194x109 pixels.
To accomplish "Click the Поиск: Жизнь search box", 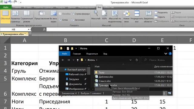I will coord(156,60).
